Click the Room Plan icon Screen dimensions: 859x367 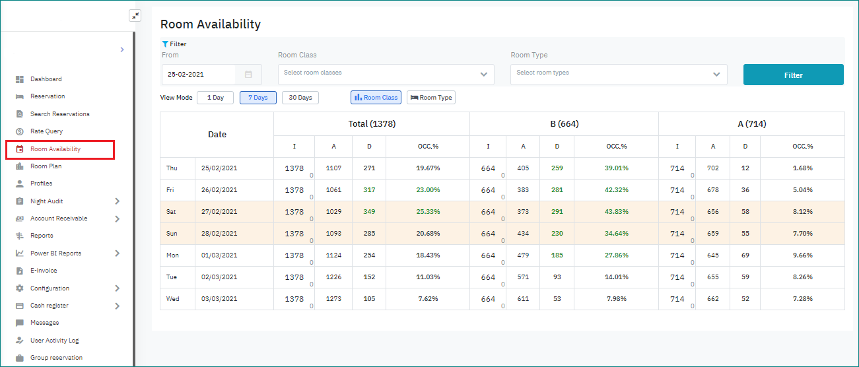pos(20,166)
